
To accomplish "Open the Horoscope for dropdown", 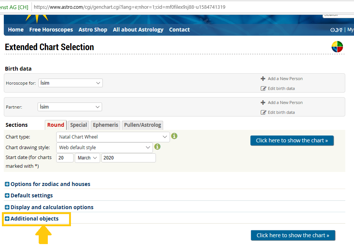I will (71, 83).
